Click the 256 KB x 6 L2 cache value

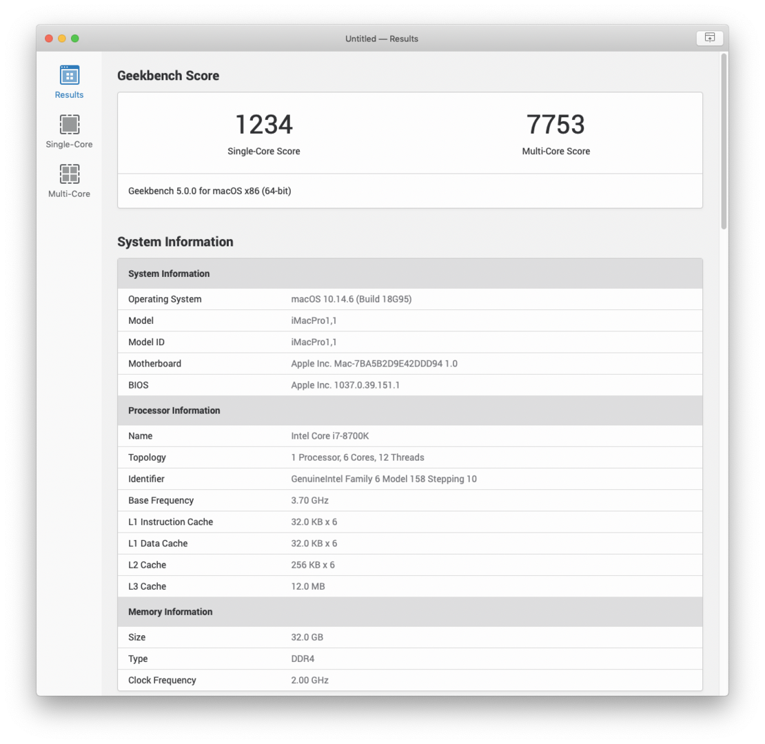click(x=313, y=565)
